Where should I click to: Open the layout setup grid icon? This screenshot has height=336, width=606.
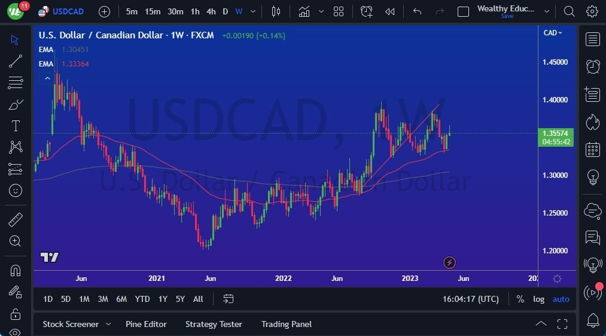pos(339,11)
